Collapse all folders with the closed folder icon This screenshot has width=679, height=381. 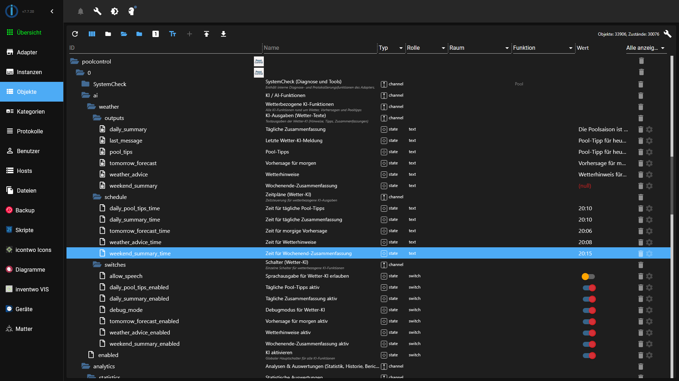pyautogui.click(x=108, y=34)
